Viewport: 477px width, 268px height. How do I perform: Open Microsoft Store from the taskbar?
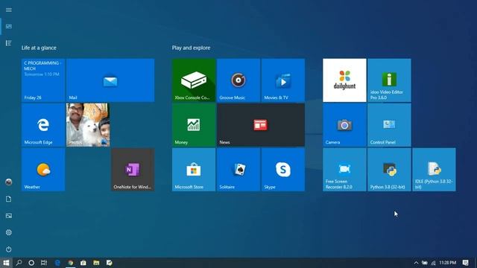tap(83, 263)
